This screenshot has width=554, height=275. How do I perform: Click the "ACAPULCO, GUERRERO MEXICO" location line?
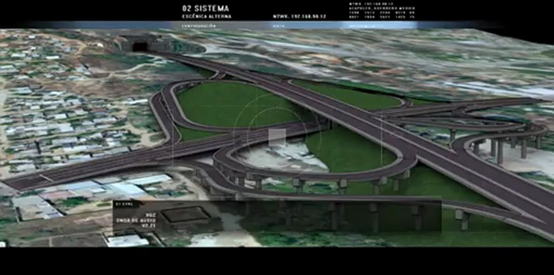click(382, 8)
